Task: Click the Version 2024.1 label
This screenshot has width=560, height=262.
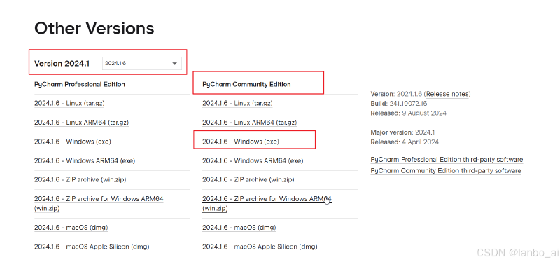Action: pyautogui.click(x=62, y=64)
